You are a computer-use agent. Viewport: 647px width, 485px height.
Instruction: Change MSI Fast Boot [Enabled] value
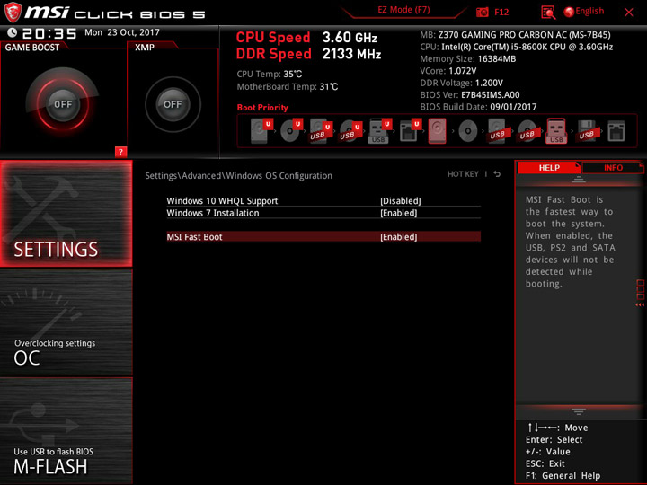pyautogui.click(x=399, y=237)
